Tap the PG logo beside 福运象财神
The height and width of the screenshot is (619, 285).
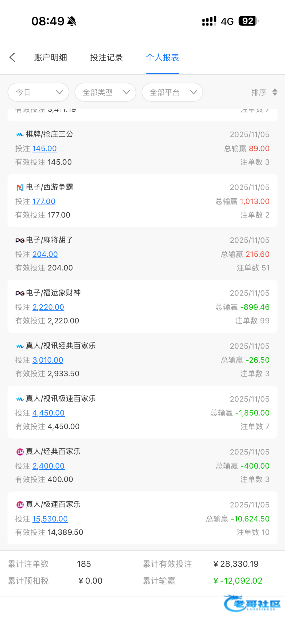click(x=20, y=293)
